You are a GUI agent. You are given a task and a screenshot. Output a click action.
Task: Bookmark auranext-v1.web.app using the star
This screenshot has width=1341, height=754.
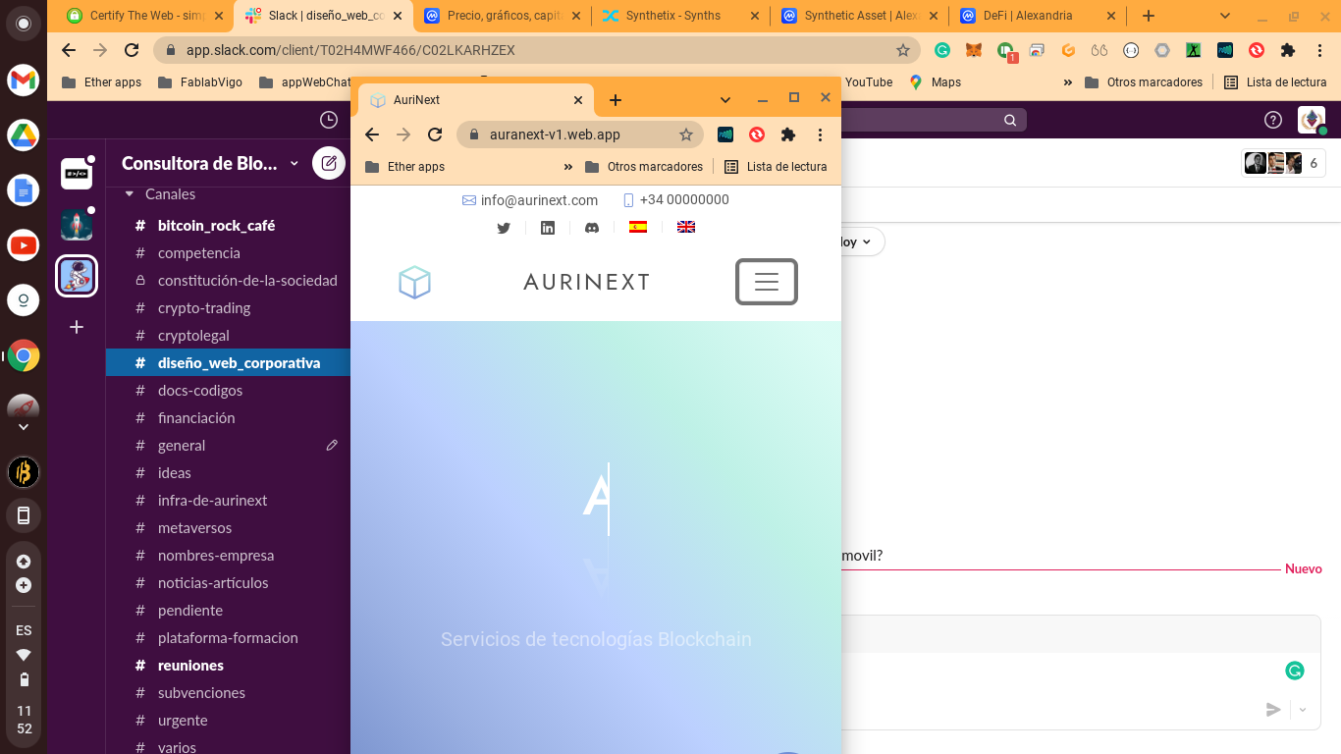coord(686,135)
